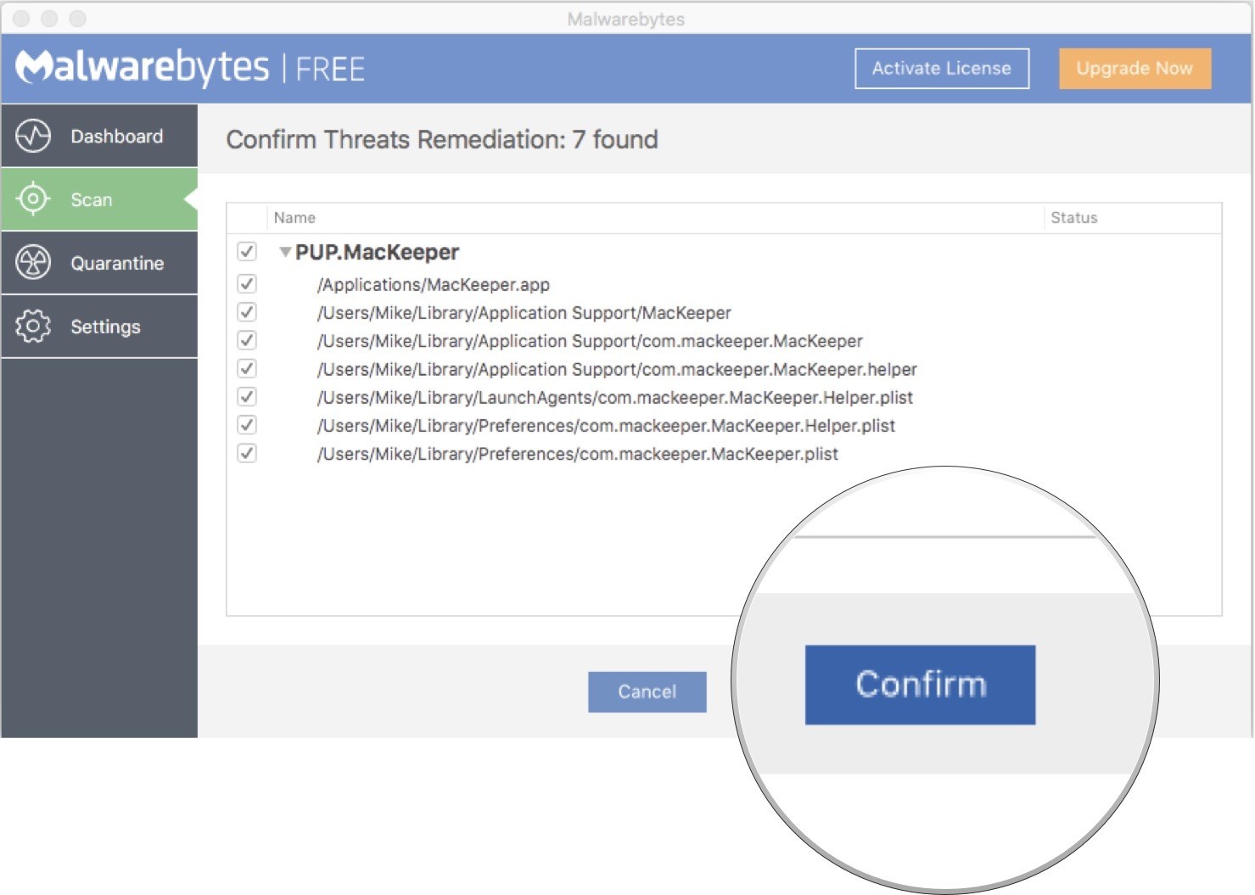Viewport: 1255px width, 895px height.
Task: Select the Application Support/com.mackeeper.MacKeeper path
Action: click(x=590, y=340)
